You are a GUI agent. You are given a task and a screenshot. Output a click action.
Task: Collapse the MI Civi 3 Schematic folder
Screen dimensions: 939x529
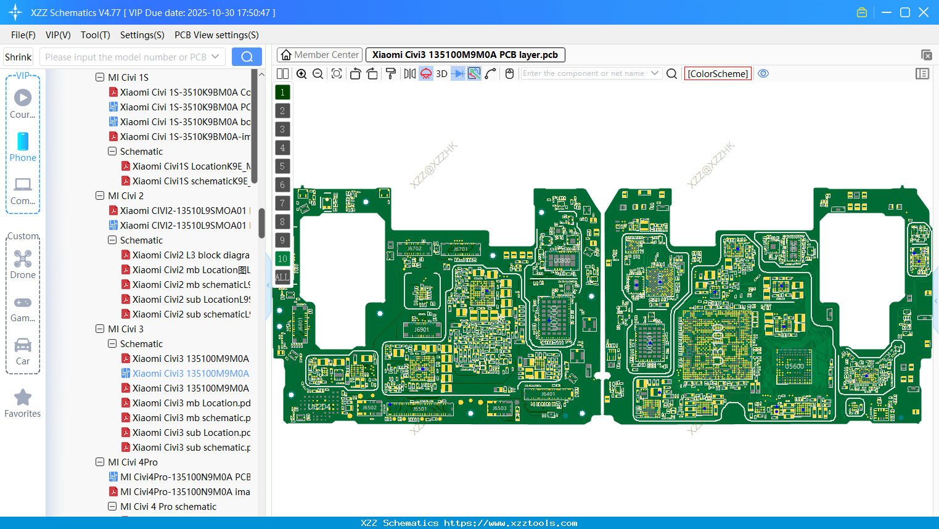click(112, 343)
